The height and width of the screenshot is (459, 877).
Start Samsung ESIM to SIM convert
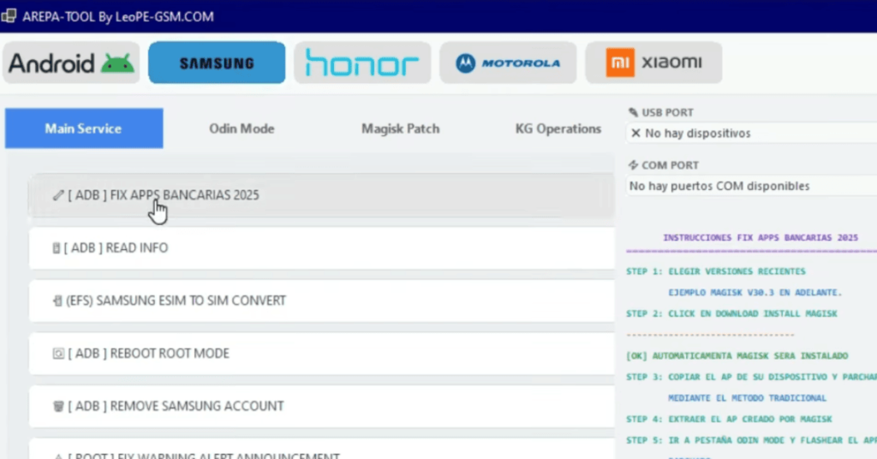(322, 301)
